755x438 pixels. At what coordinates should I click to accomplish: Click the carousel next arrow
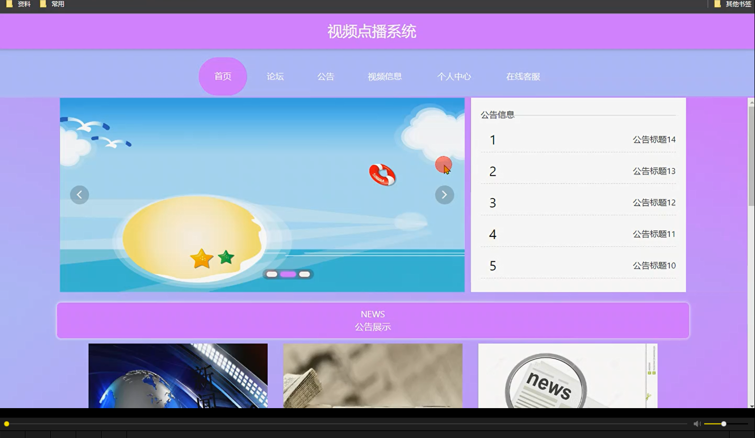click(444, 195)
